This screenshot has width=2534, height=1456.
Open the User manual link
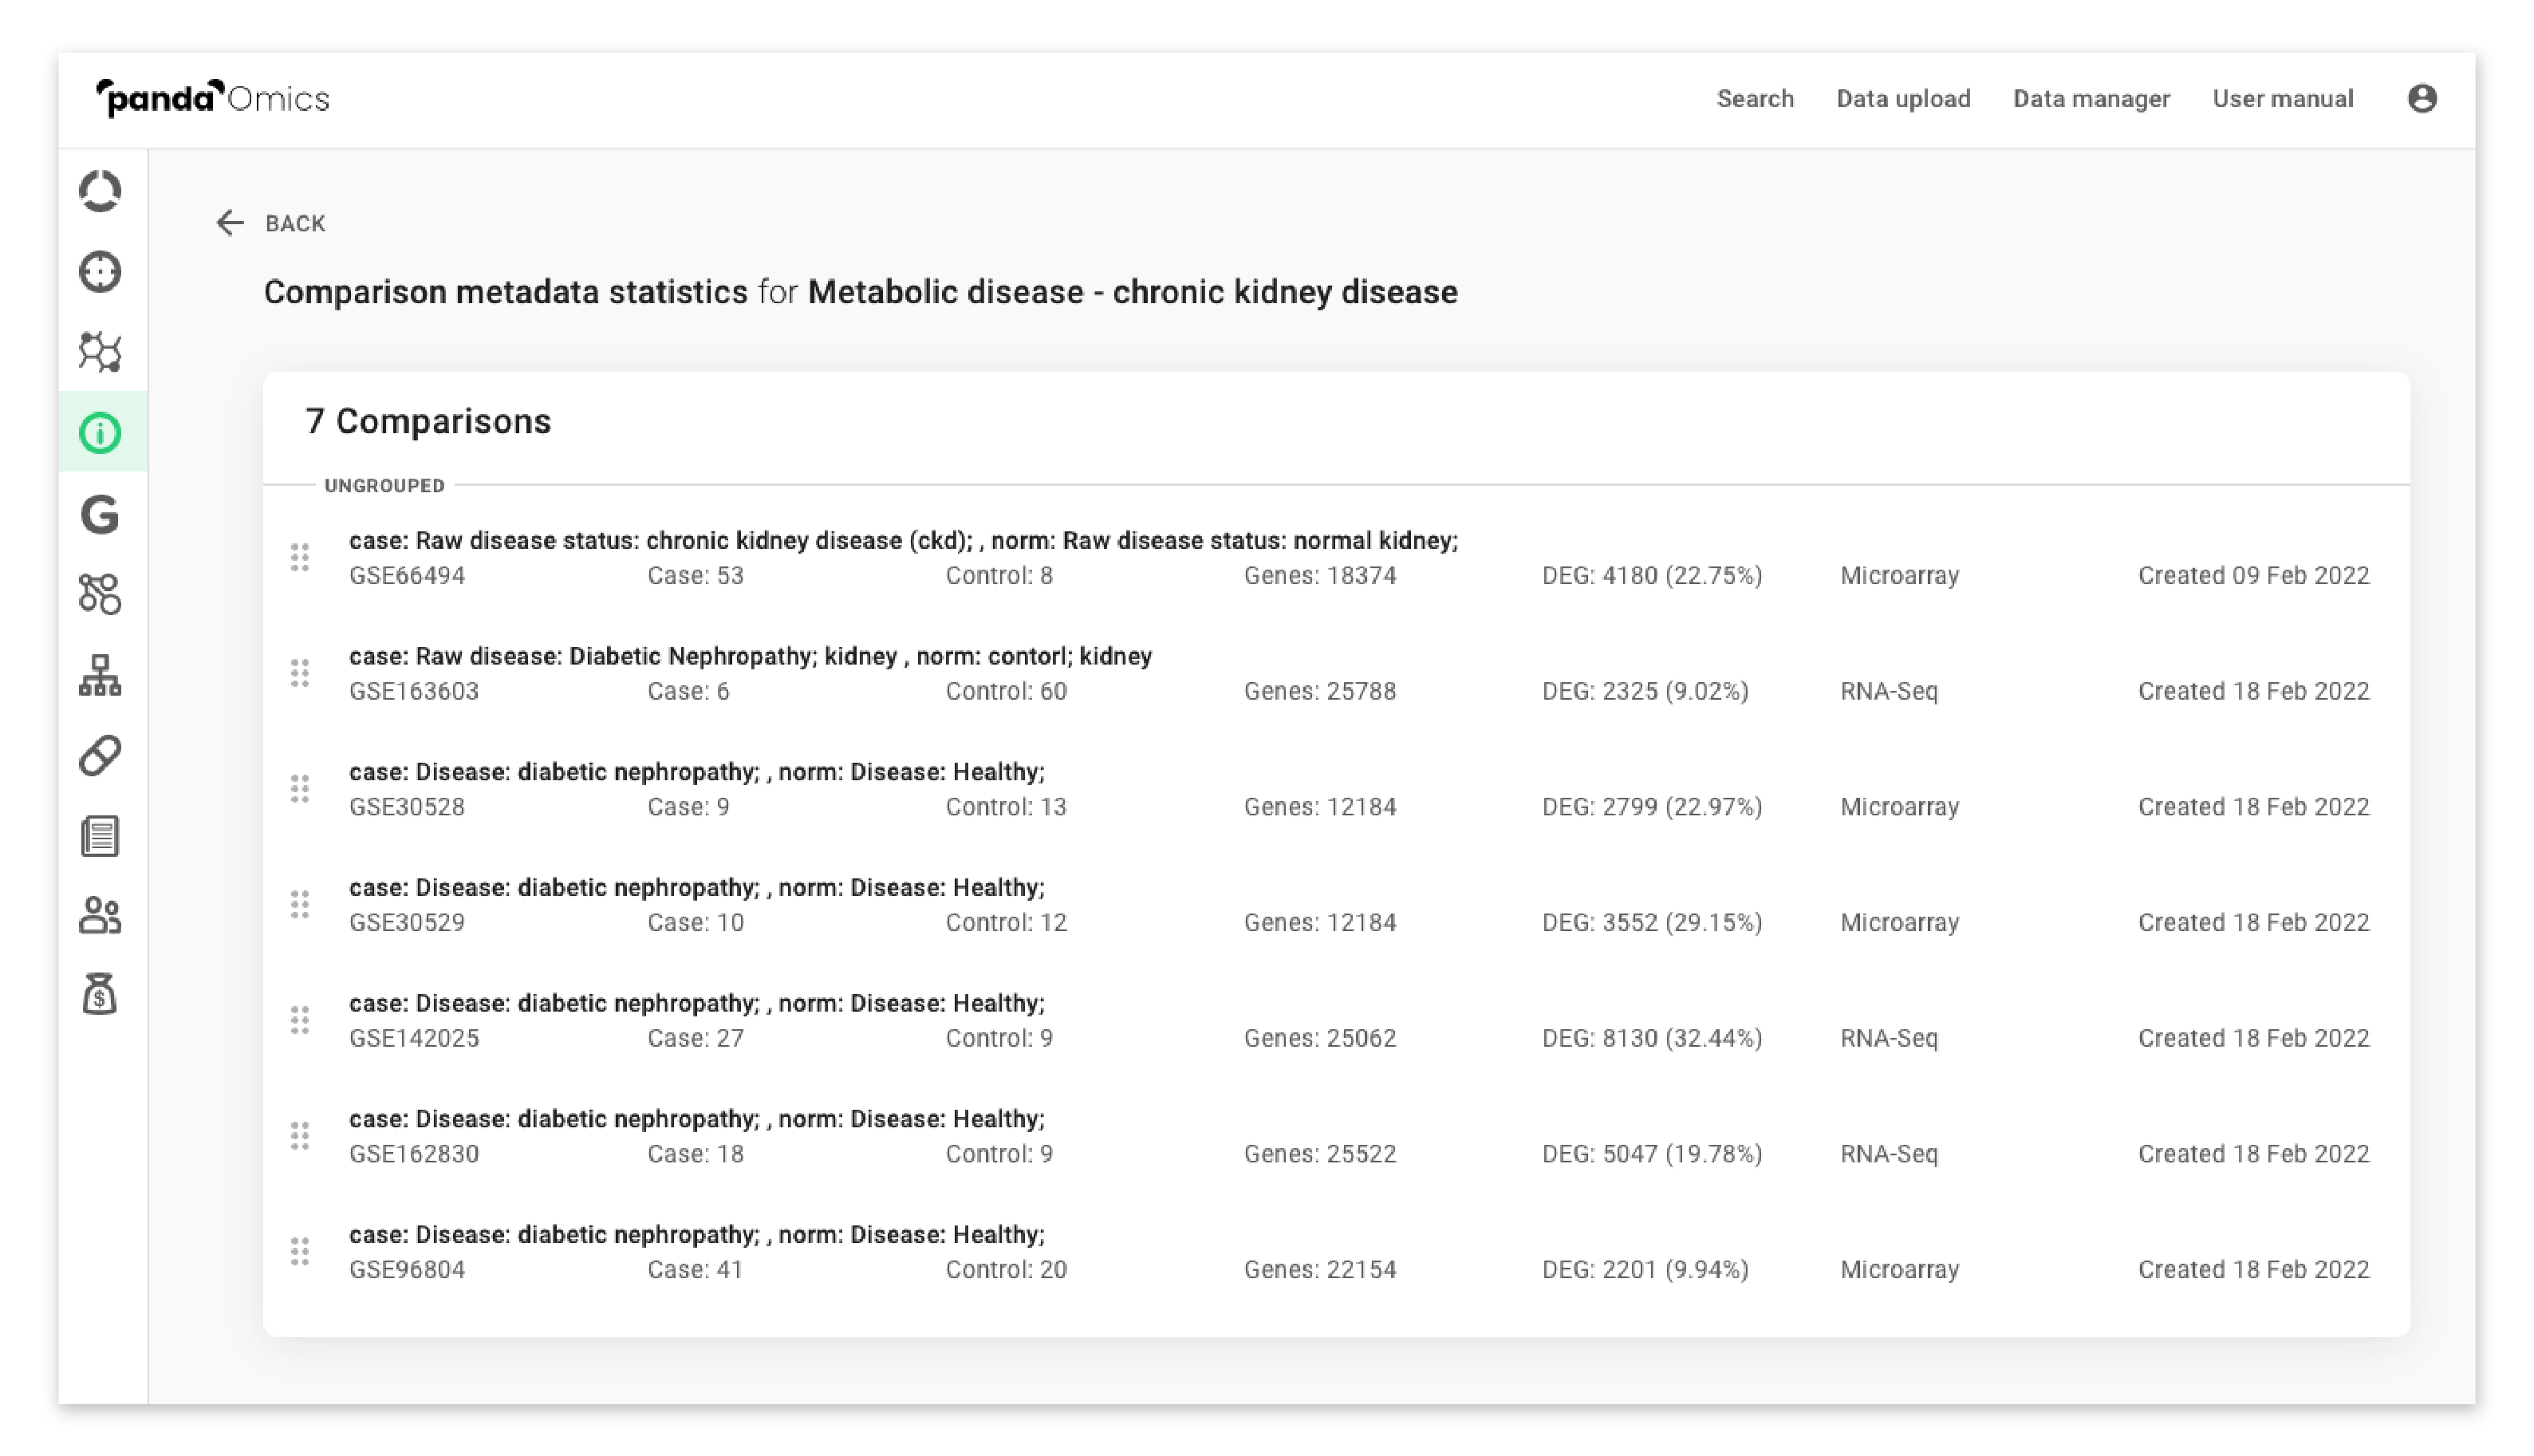2282,98
